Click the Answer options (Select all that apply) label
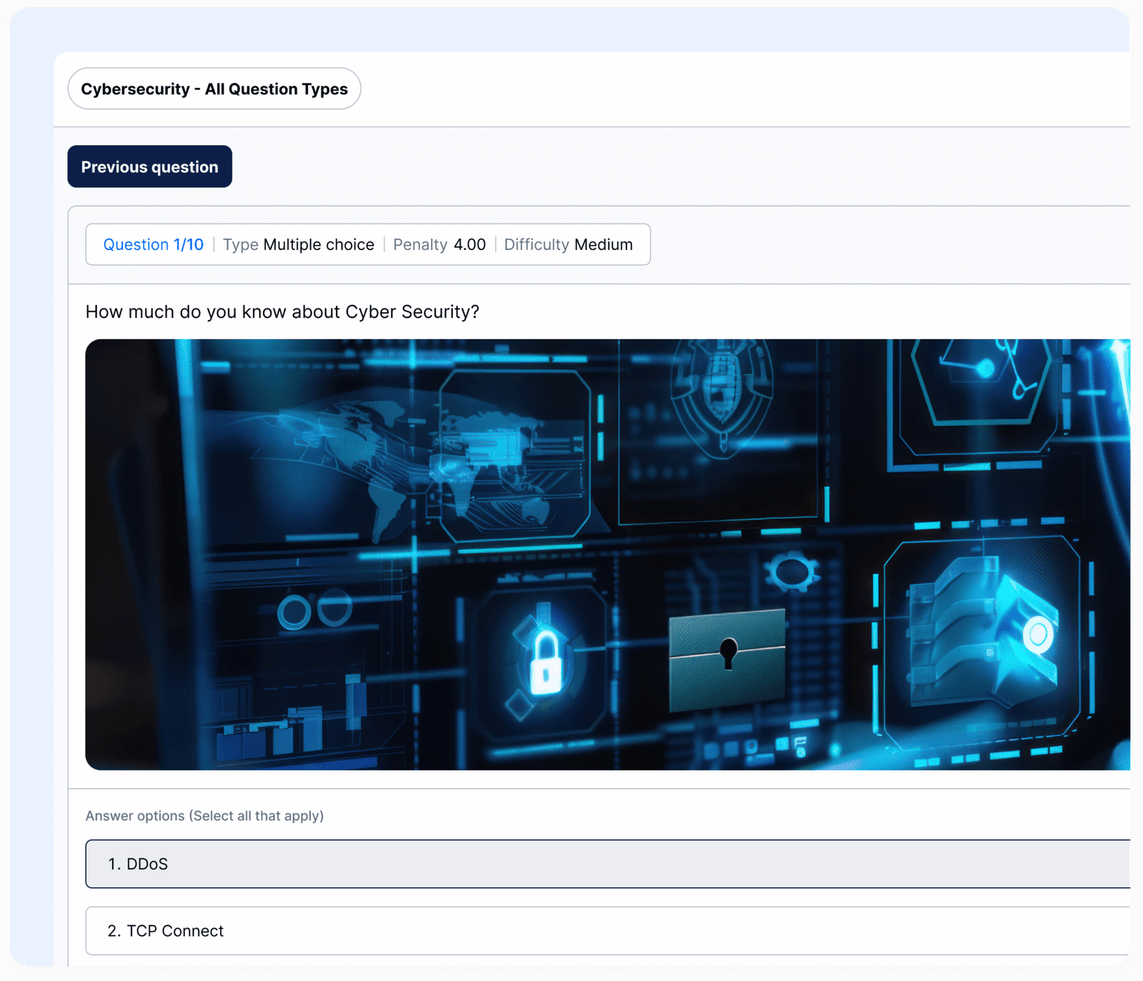This screenshot has width=1143, height=981. pos(204,815)
